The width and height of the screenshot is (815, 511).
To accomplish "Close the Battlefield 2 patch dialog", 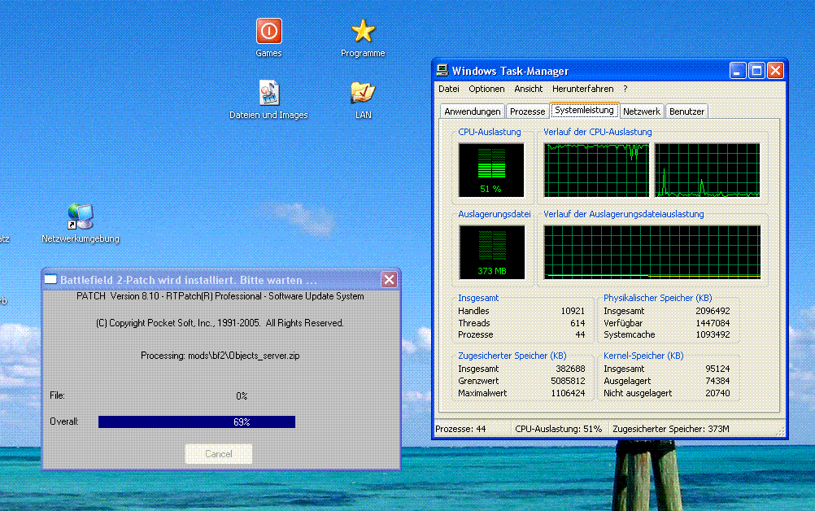I will [389, 280].
